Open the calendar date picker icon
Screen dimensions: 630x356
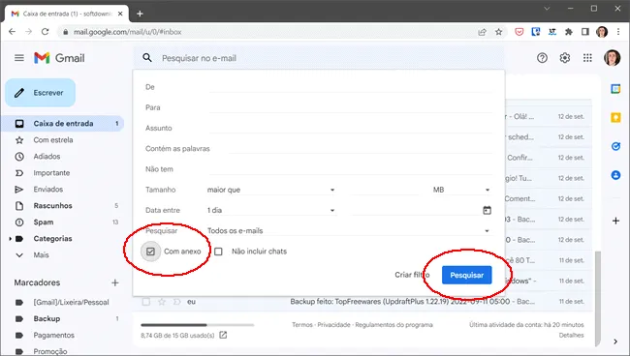coord(487,210)
